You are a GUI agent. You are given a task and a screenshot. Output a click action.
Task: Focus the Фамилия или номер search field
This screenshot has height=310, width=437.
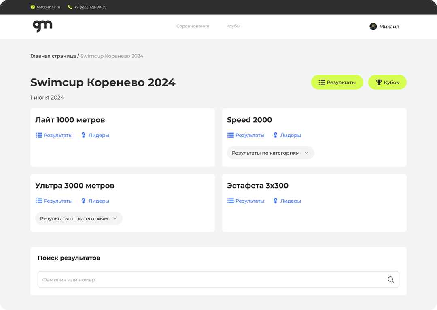point(210,280)
